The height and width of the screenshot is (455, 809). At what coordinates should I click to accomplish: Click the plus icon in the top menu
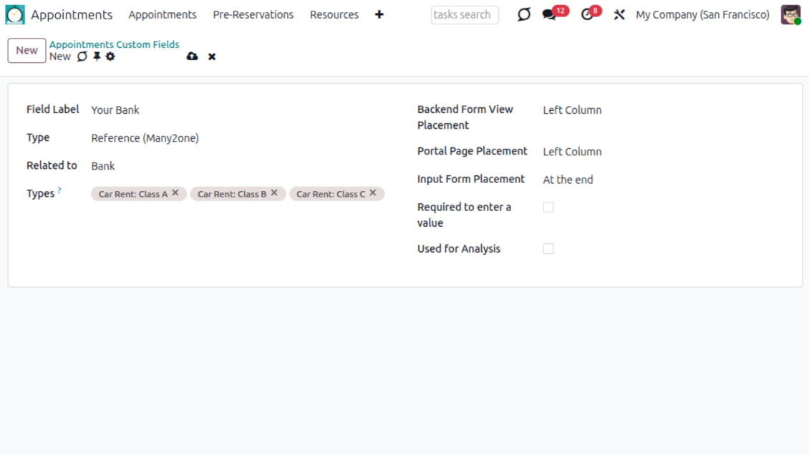(x=379, y=15)
